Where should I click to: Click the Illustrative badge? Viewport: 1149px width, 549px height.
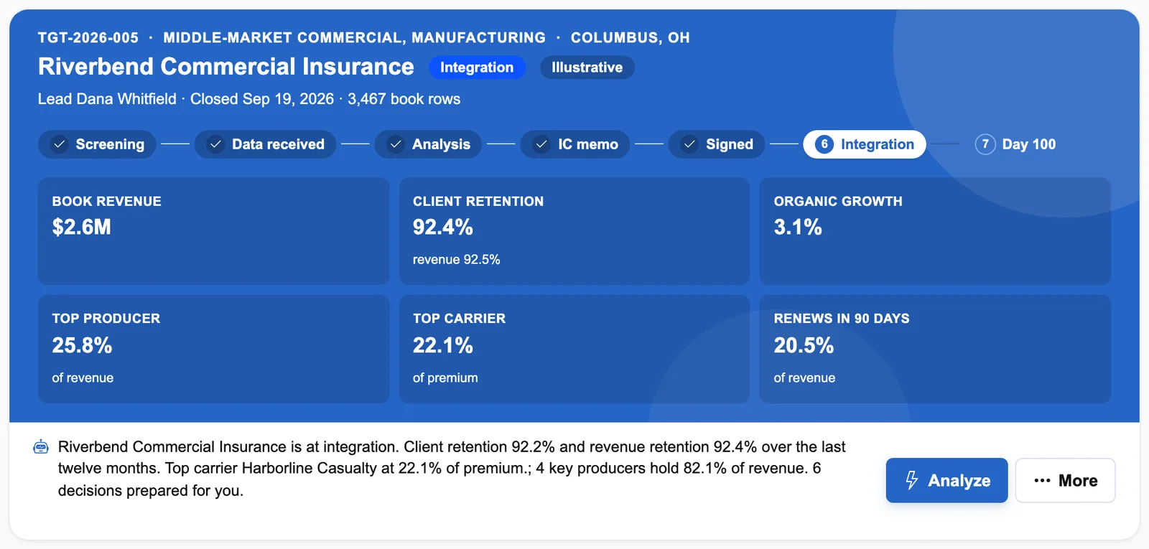587,67
